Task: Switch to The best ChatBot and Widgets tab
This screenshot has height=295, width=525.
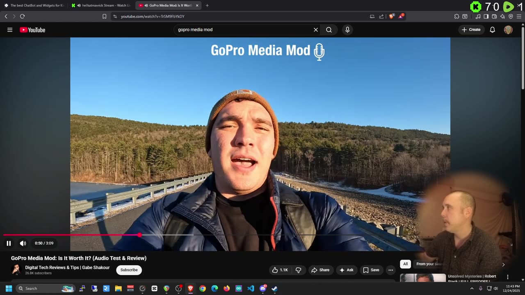Action: (34, 5)
